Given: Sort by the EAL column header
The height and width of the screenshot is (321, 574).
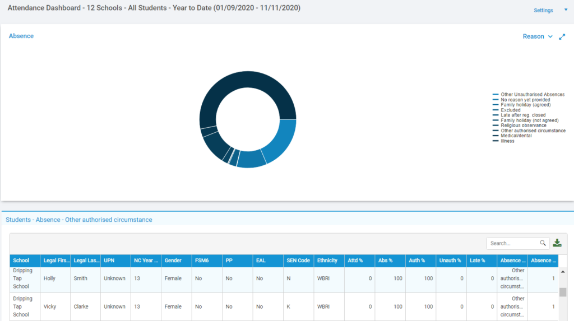Looking at the screenshot, I should point(268,260).
